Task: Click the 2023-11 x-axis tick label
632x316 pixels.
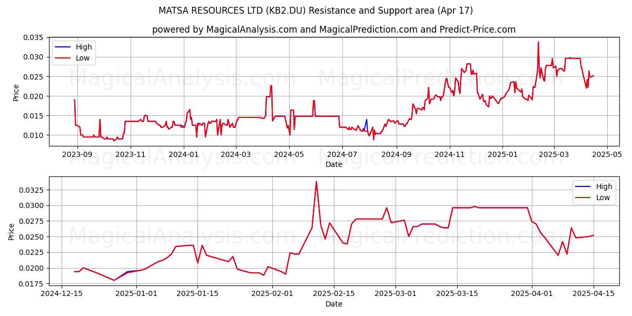Action: coord(131,155)
